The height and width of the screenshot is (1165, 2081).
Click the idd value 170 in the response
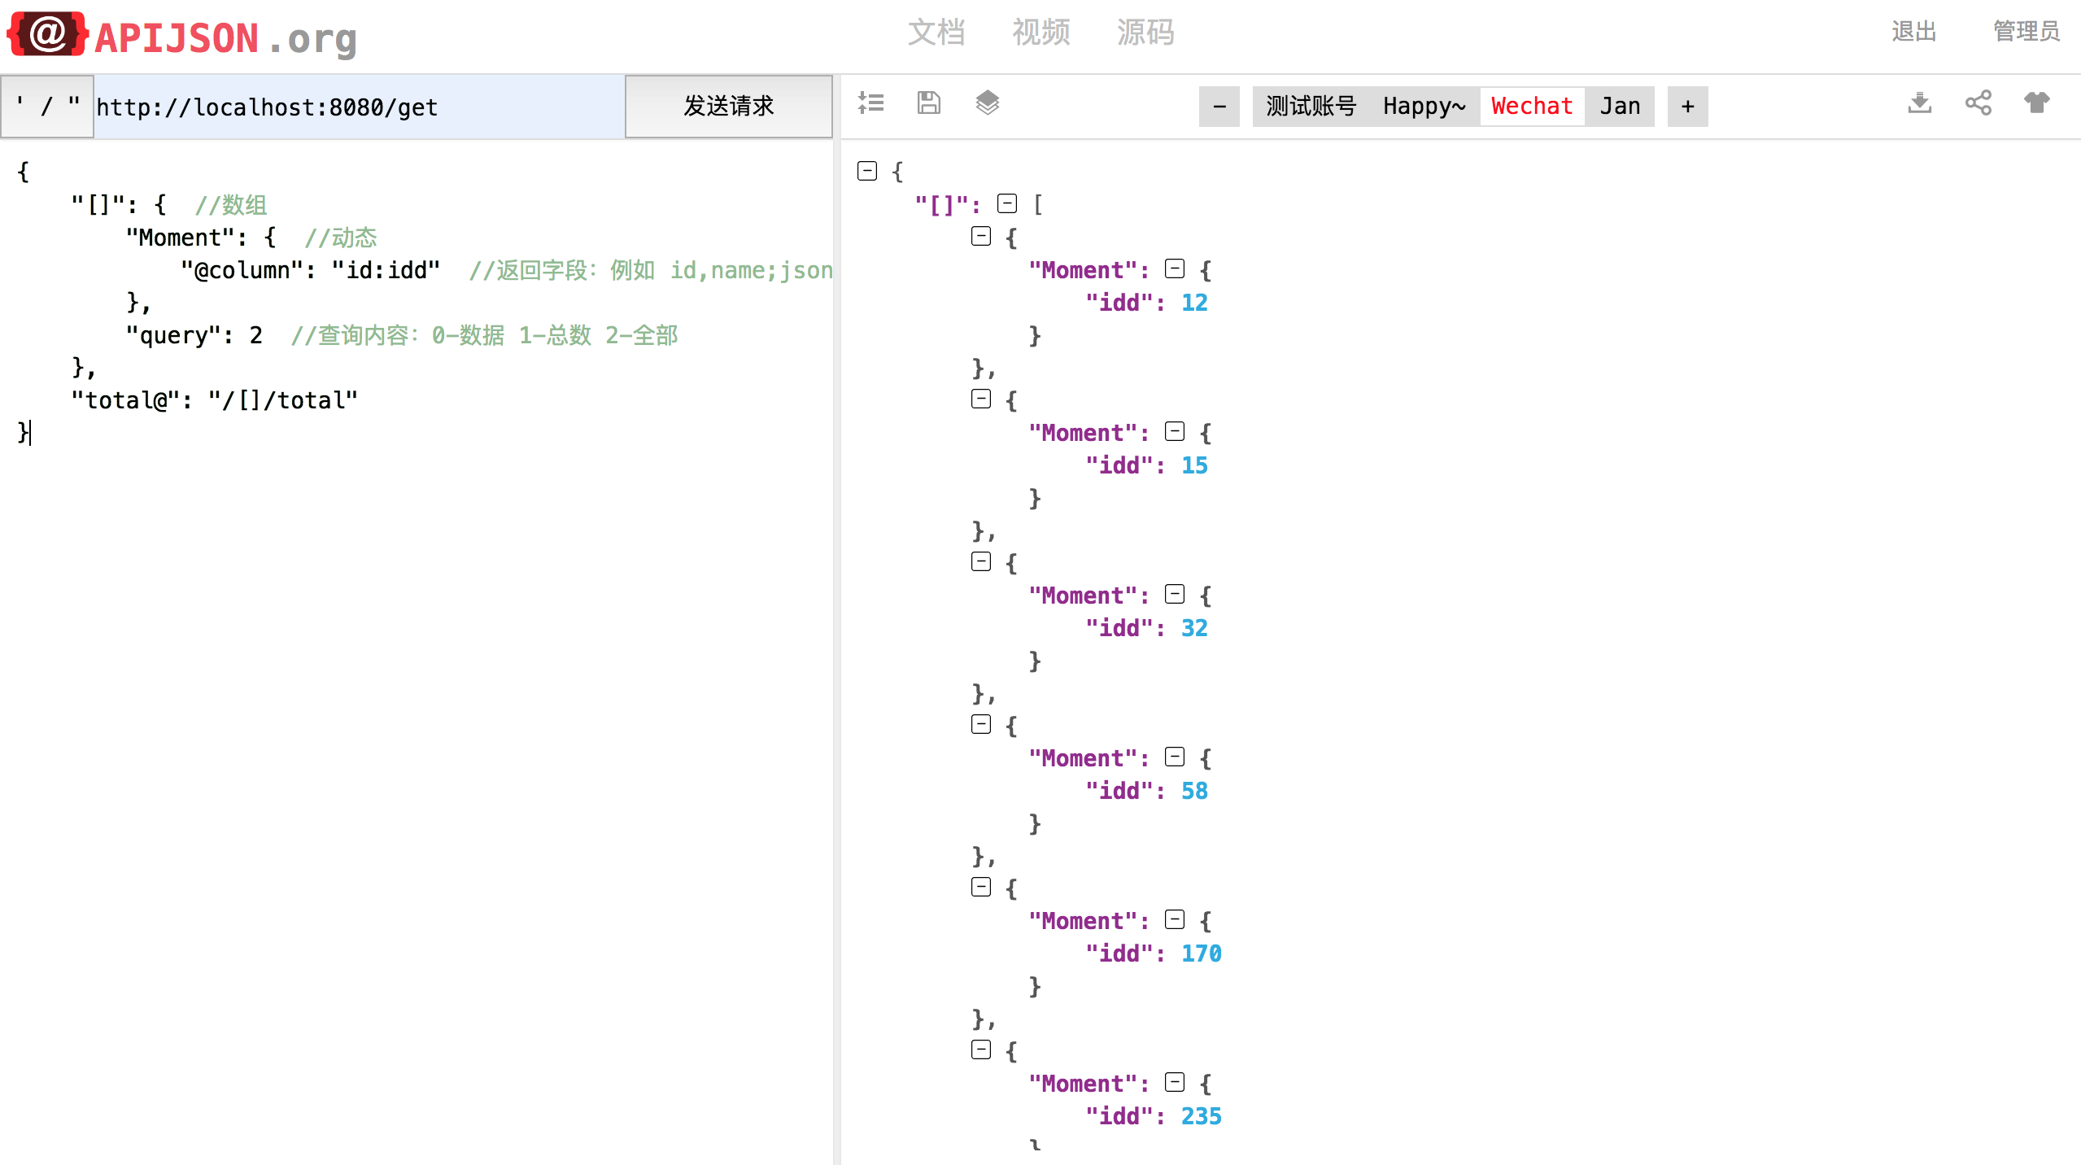coord(1201,953)
